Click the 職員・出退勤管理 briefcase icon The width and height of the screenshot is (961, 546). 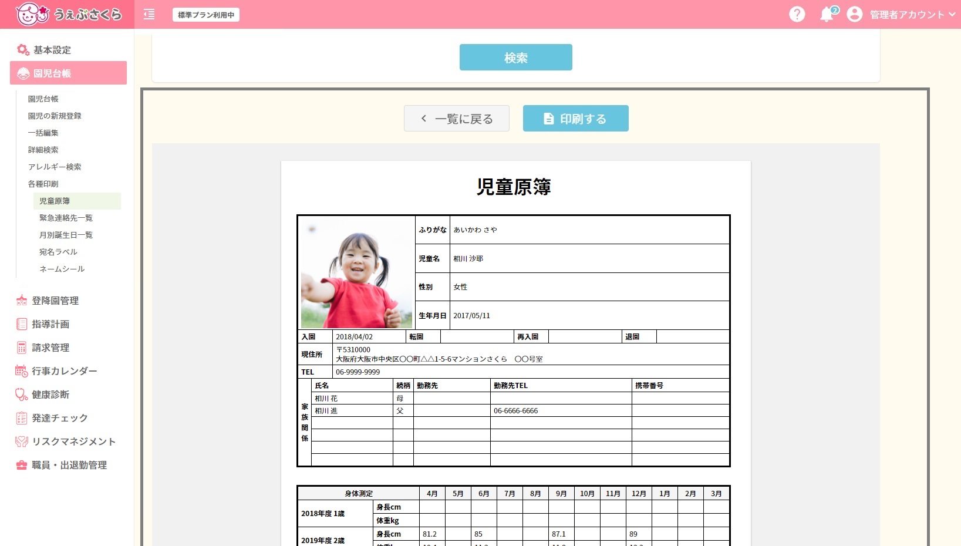[22, 465]
